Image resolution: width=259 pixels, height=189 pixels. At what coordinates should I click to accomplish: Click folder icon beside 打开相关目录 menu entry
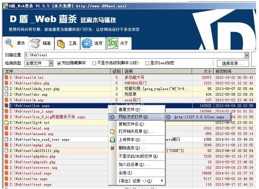tap(112, 131)
